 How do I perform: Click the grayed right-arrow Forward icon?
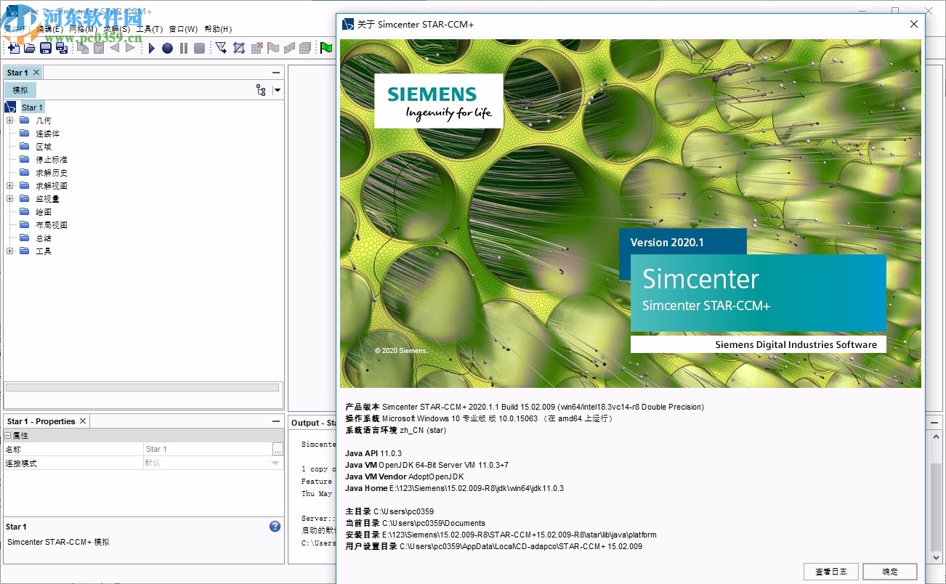pyautogui.click(x=130, y=48)
